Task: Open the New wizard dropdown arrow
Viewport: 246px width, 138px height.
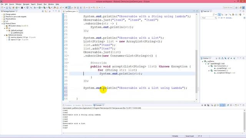Action: point(4,8)
